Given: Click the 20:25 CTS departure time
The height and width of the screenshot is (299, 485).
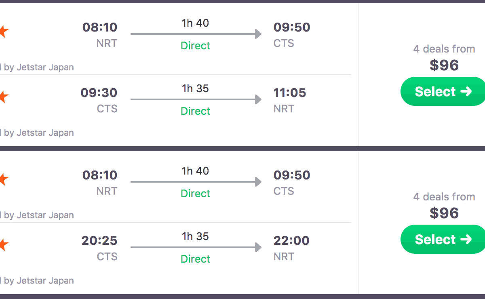Looking at the screenshot, I should pos(99,241).
